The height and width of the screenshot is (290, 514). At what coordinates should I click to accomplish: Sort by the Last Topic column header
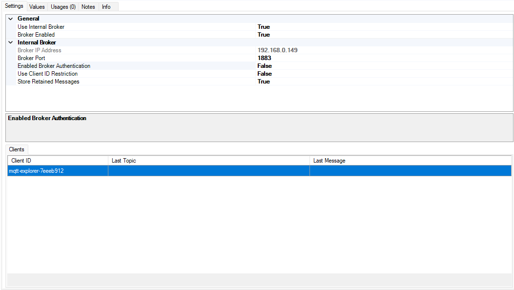(x=208, y=161)
